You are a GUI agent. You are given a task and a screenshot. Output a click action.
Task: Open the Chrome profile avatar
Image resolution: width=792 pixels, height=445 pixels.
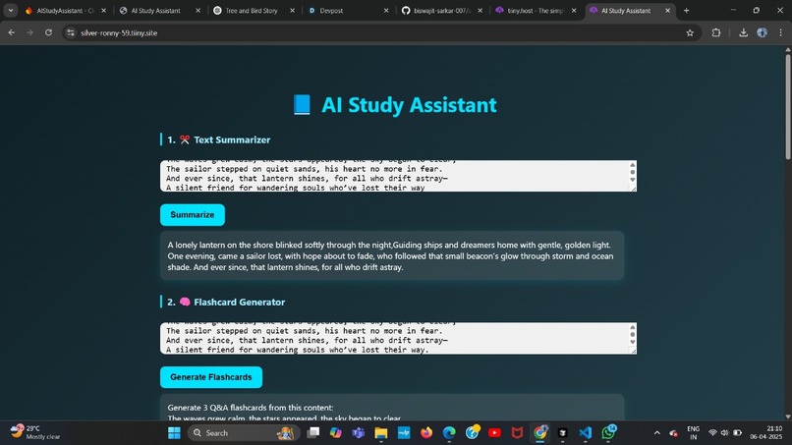[x=763, y=32]
